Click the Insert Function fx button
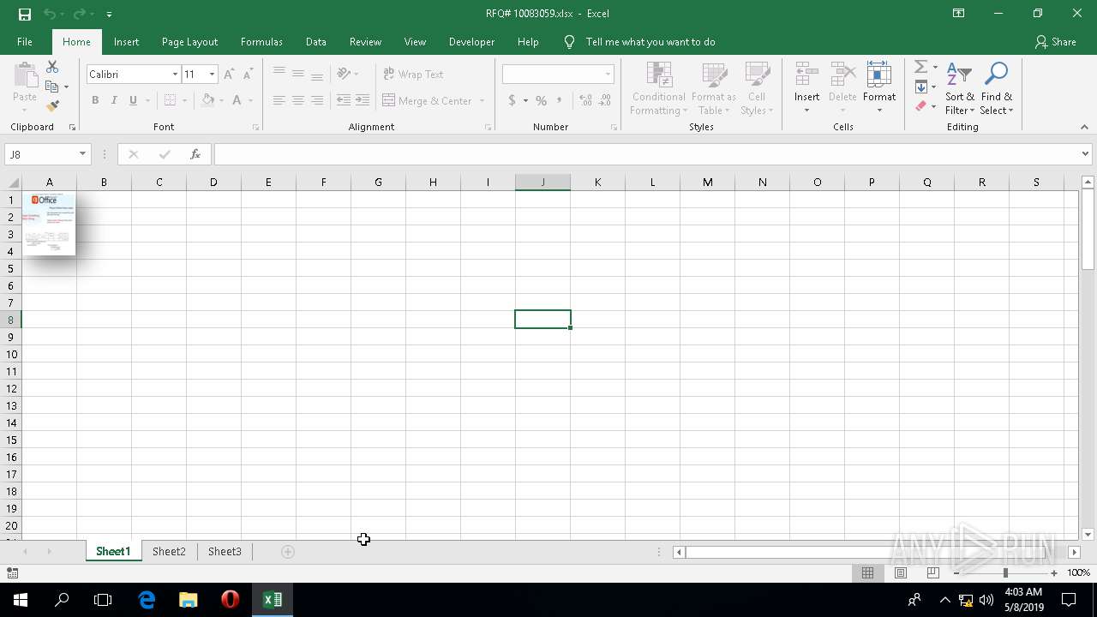 tap(195, 154)
